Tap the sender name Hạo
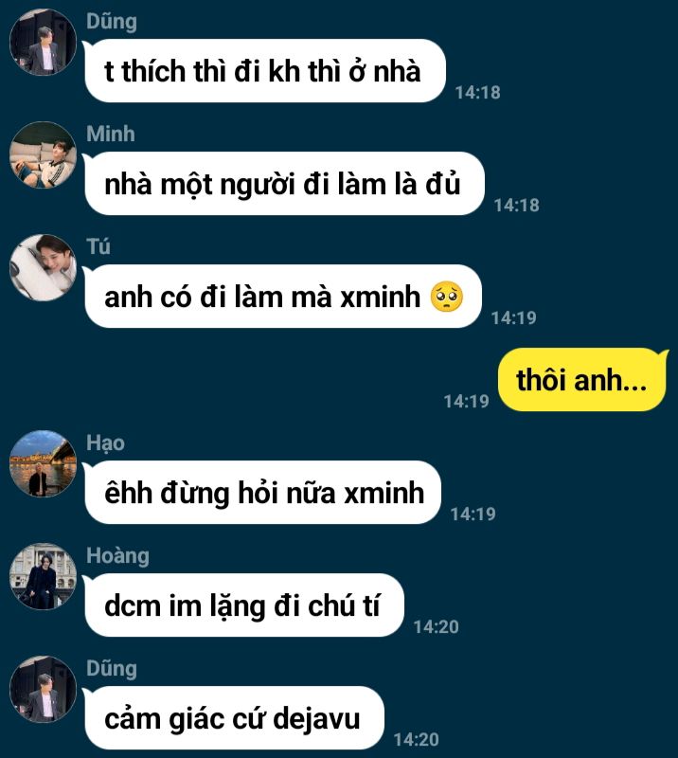This screenshot has width=678, height=758. [106, 442]
